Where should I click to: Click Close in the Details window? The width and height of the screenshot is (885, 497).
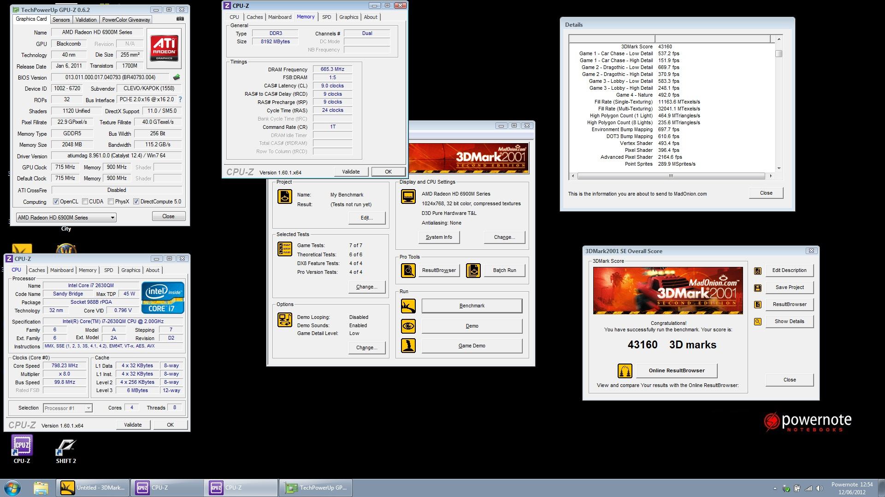(766, 193)
